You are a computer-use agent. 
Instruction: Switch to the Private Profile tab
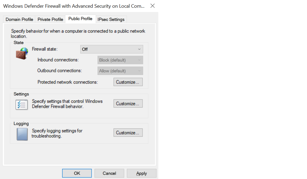pyautogui.click(x=50, y=20)
